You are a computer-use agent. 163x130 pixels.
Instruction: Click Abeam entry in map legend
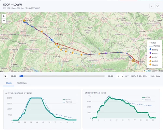point(154,65)
